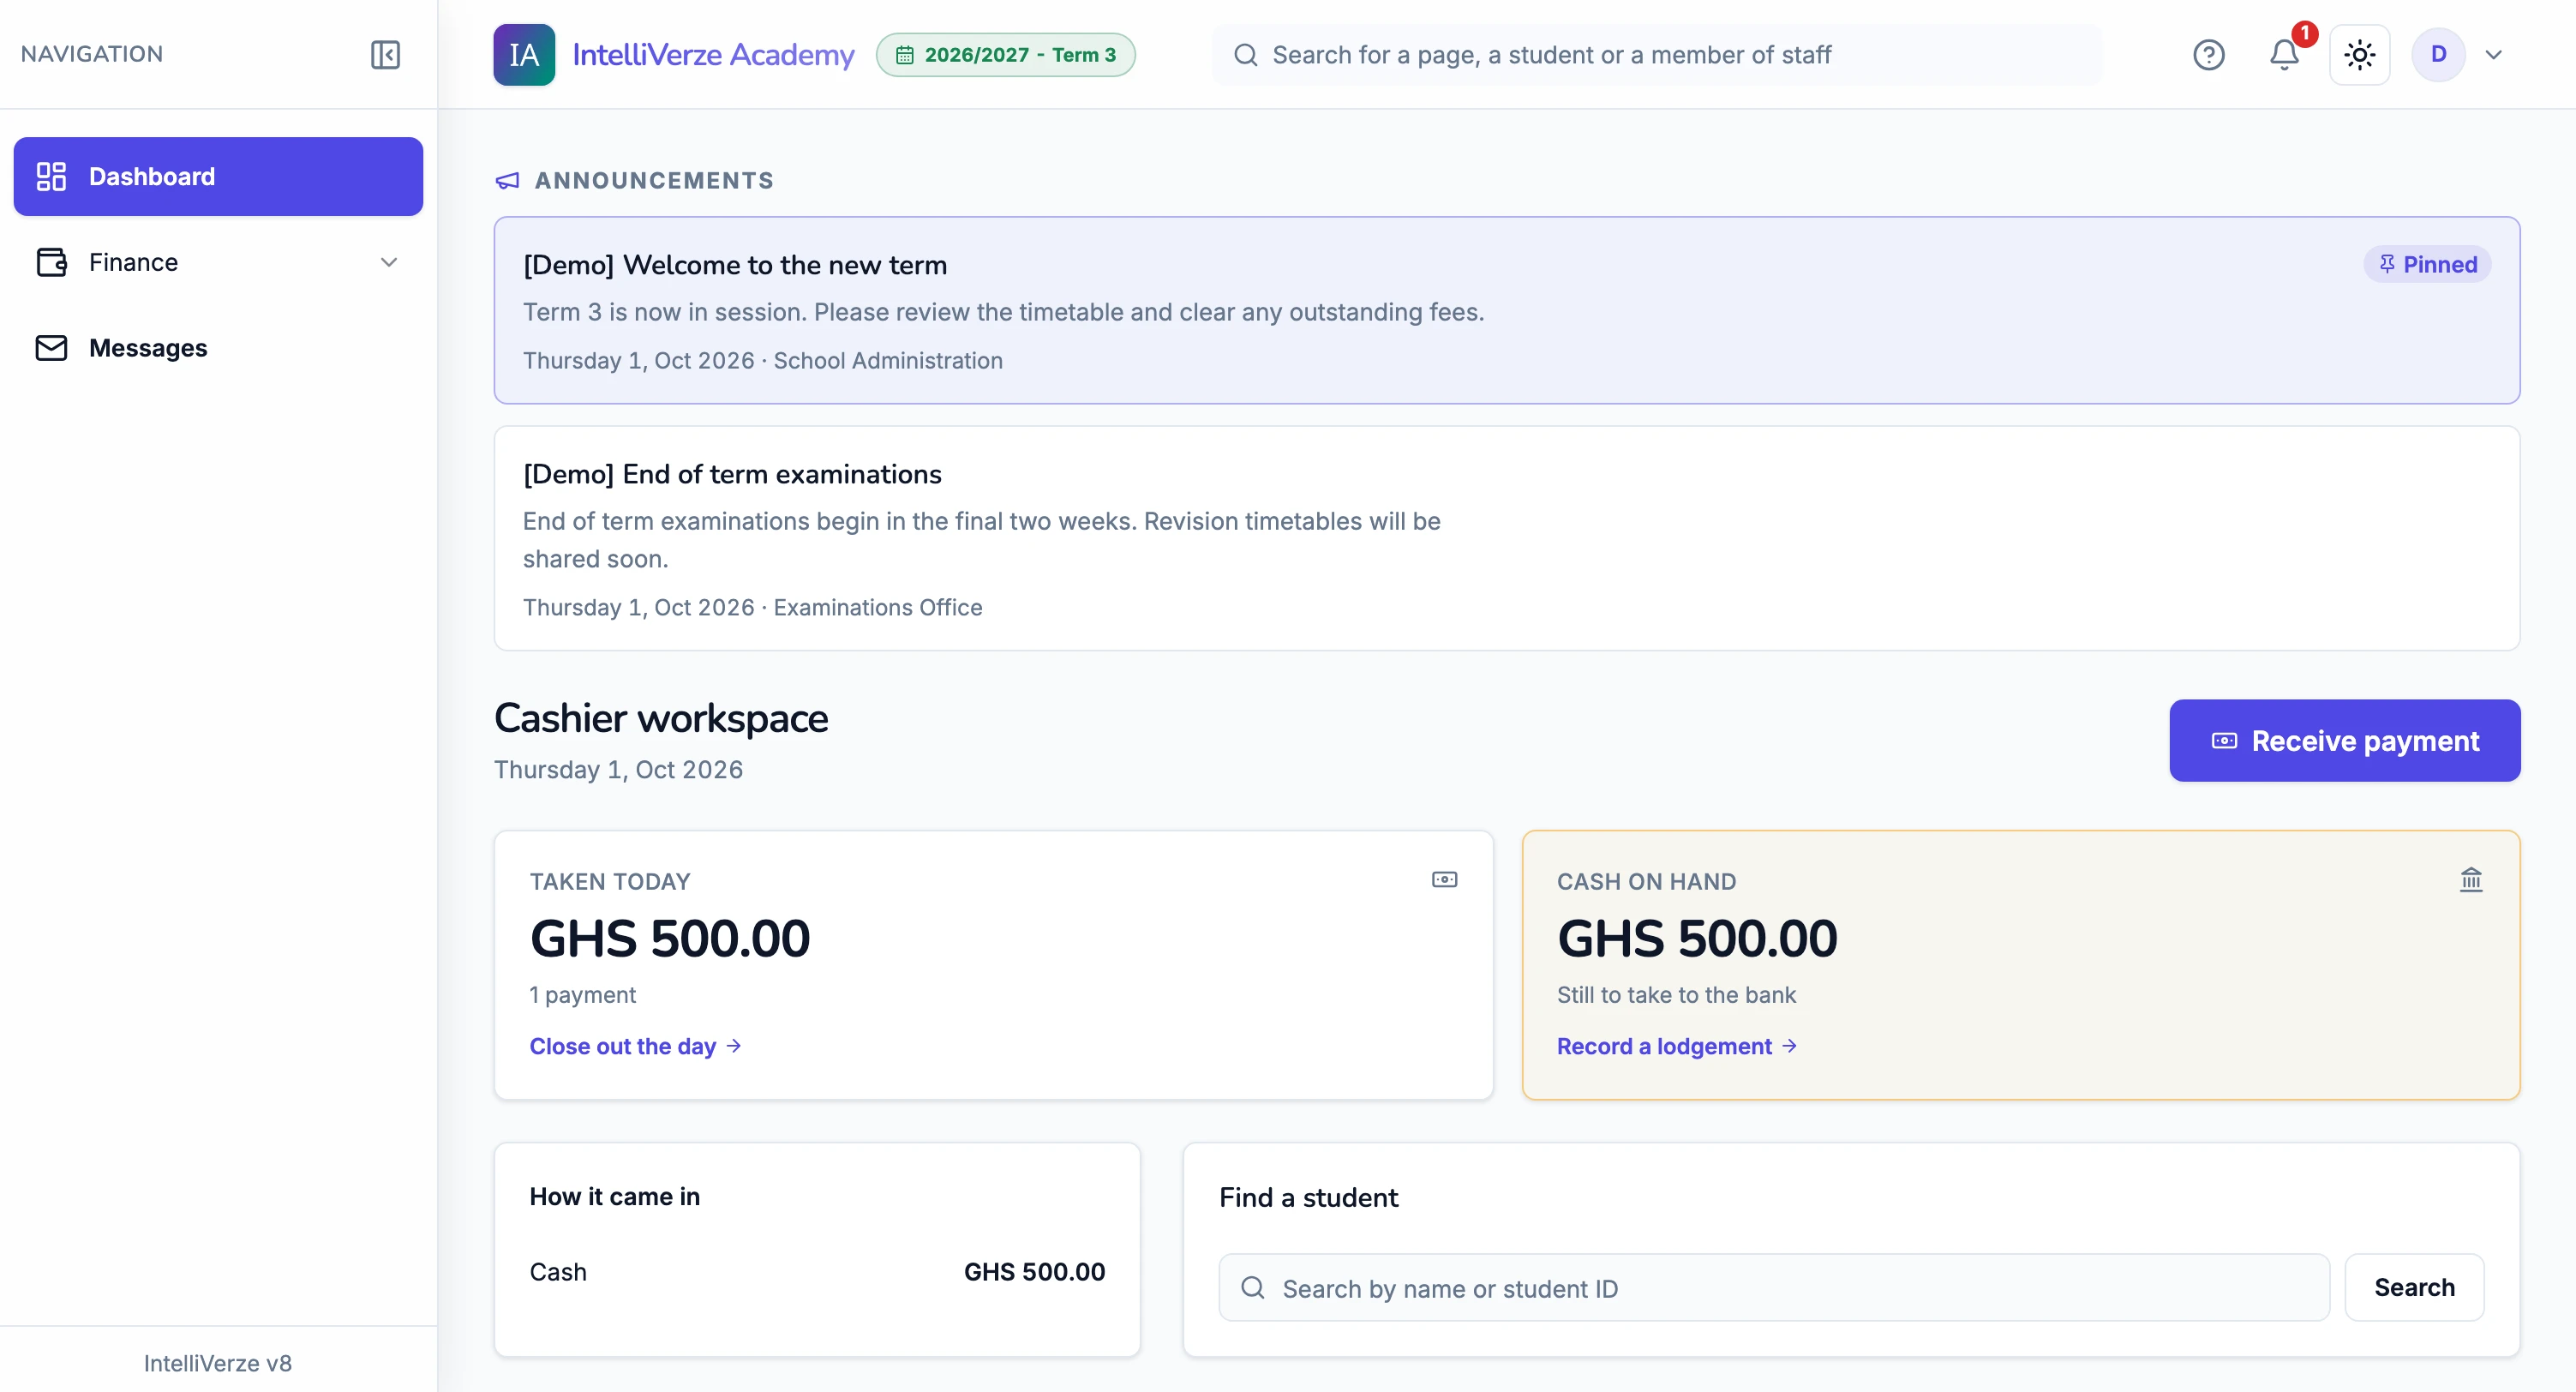This screenshot has width=2576, height=1392.
Task: Open Messages in the sidebar
Action: [218, 348]
